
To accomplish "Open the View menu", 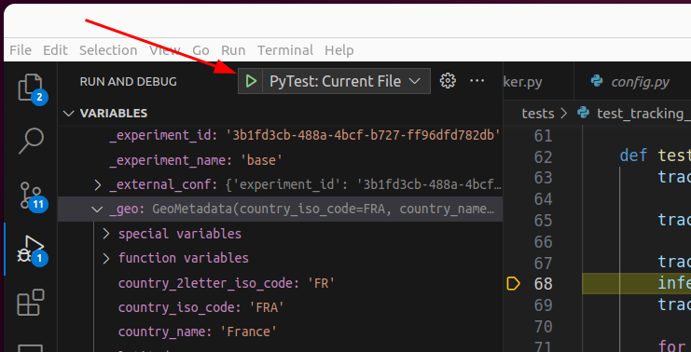I will click(165, 50).
